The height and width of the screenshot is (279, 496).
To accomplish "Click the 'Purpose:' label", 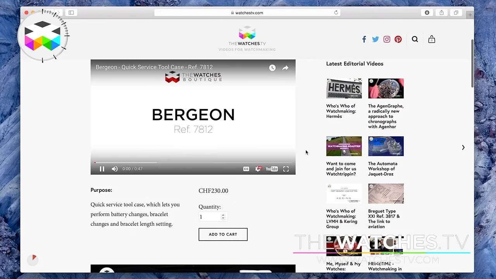I will 101,190.
